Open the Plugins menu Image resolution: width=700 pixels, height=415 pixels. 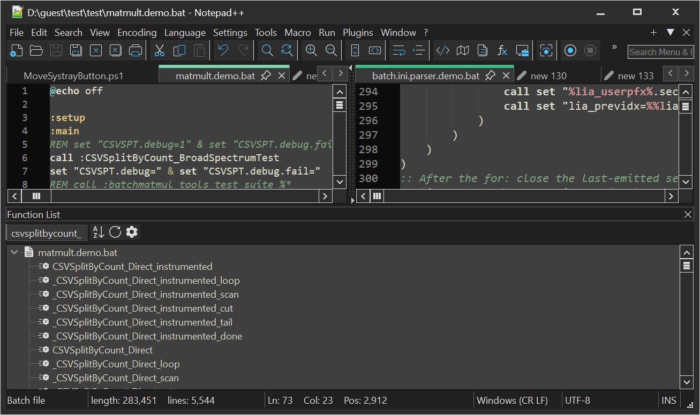[x=358, y=33]
